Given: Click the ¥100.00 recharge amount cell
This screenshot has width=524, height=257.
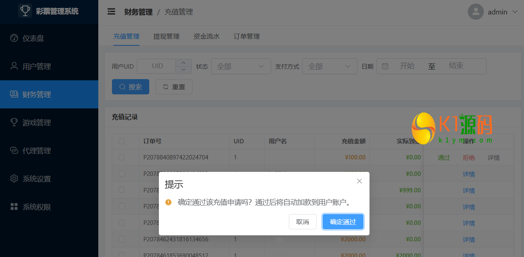Looking at the screenshot, I should (355, 157).
